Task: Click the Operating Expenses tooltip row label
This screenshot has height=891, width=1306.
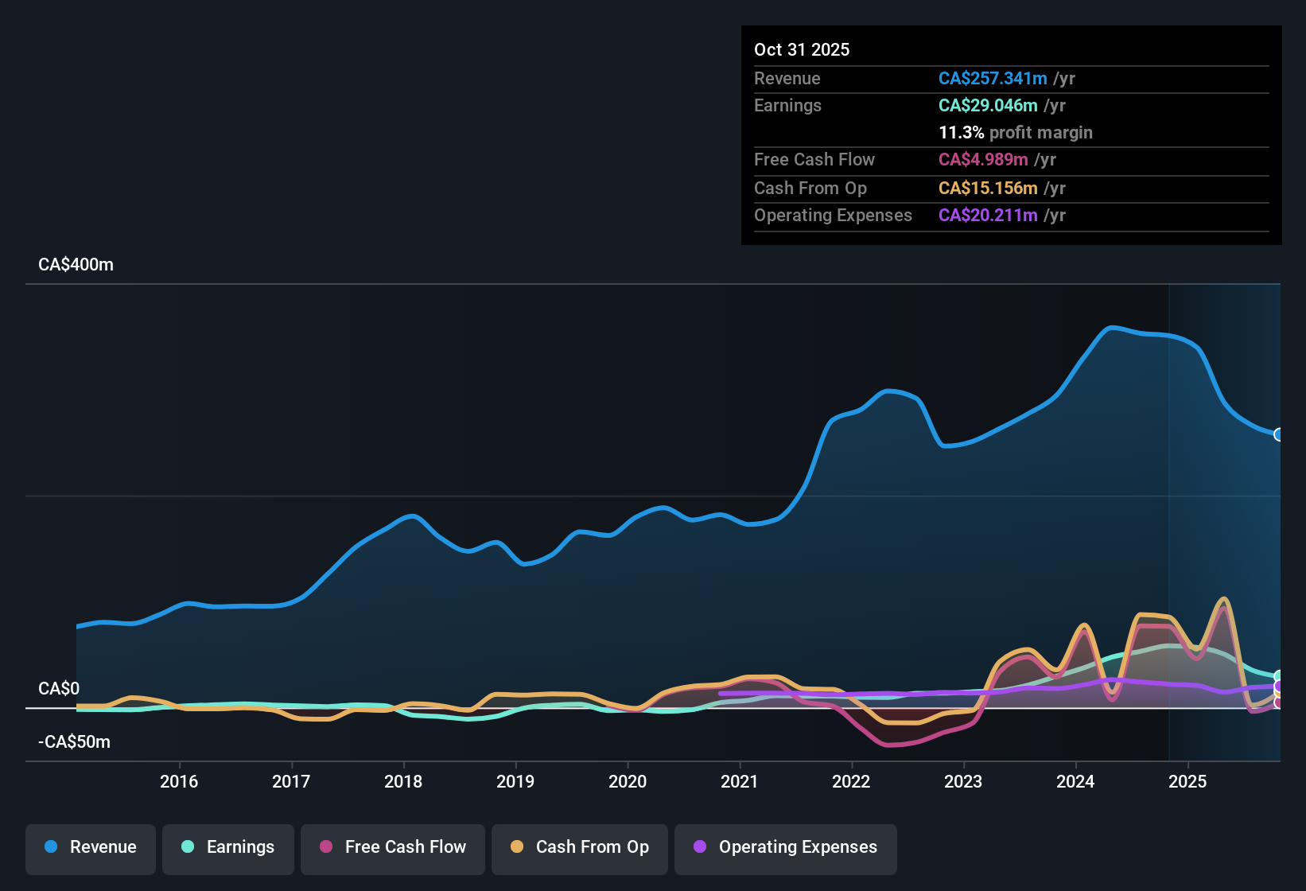Action: (833, 215)
